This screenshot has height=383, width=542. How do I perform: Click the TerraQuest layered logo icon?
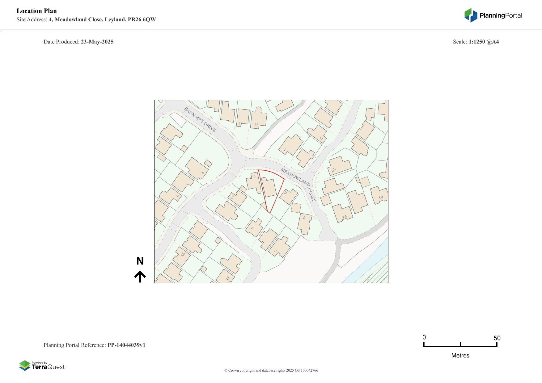[25, 365]
